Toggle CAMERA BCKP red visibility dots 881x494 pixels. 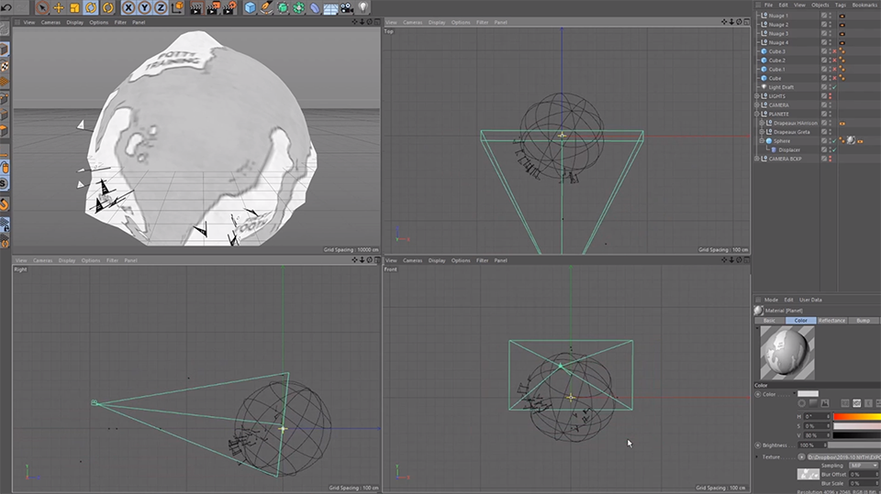pyautogui.click(x=831, y=159)
